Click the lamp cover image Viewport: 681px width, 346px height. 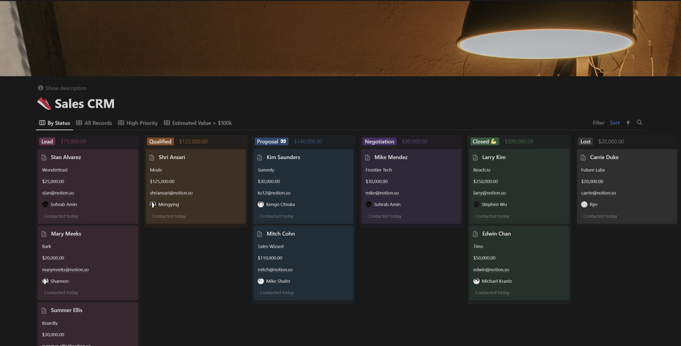coord(340,38)
